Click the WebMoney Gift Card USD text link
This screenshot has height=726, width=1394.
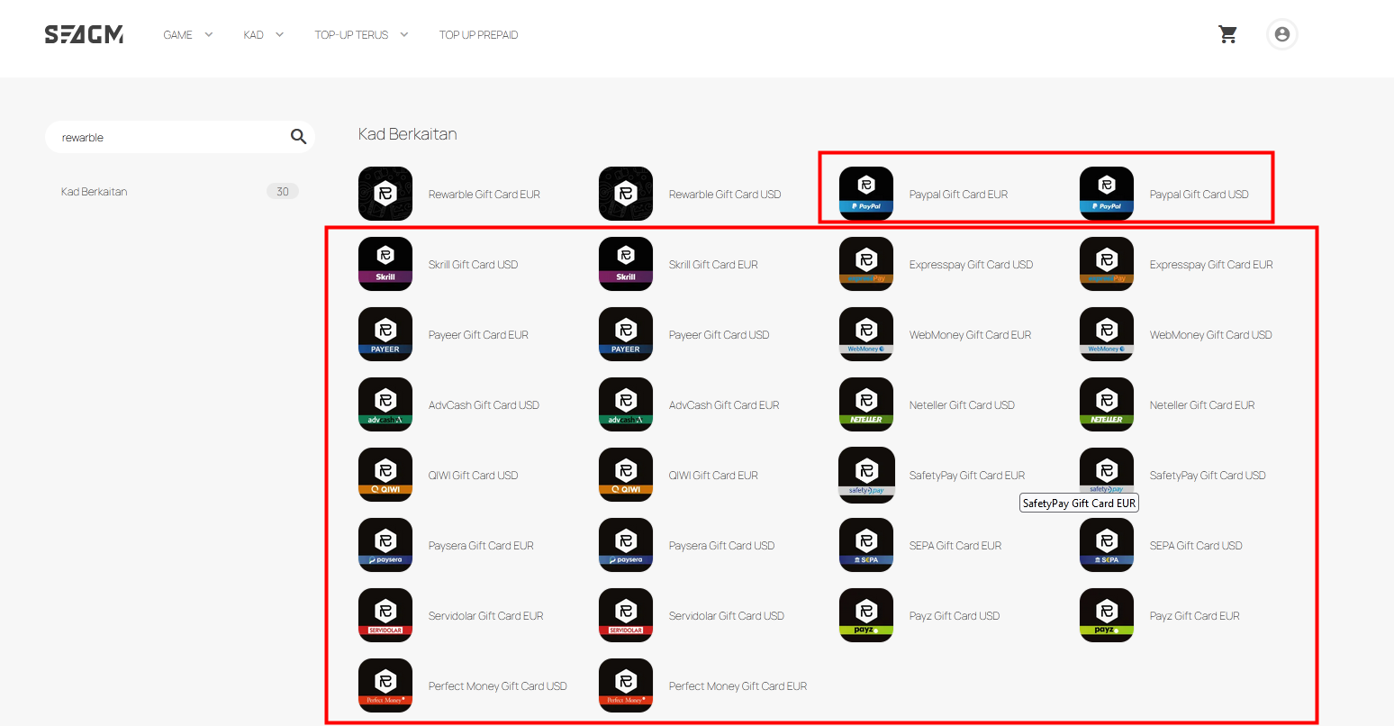(1211, 335)
